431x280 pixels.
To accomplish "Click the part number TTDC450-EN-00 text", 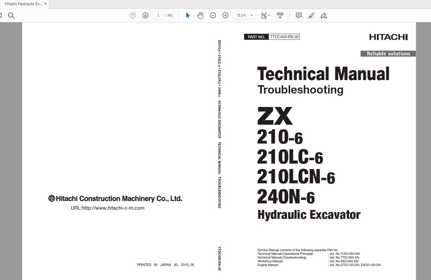I will click(284, 37).
